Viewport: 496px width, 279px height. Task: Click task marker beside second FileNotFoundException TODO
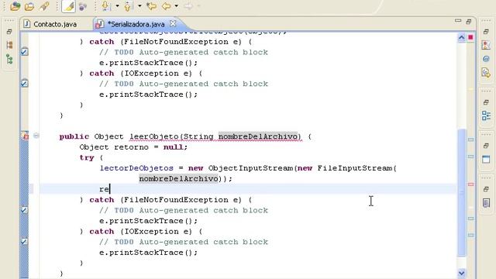[x=24, y=210]
